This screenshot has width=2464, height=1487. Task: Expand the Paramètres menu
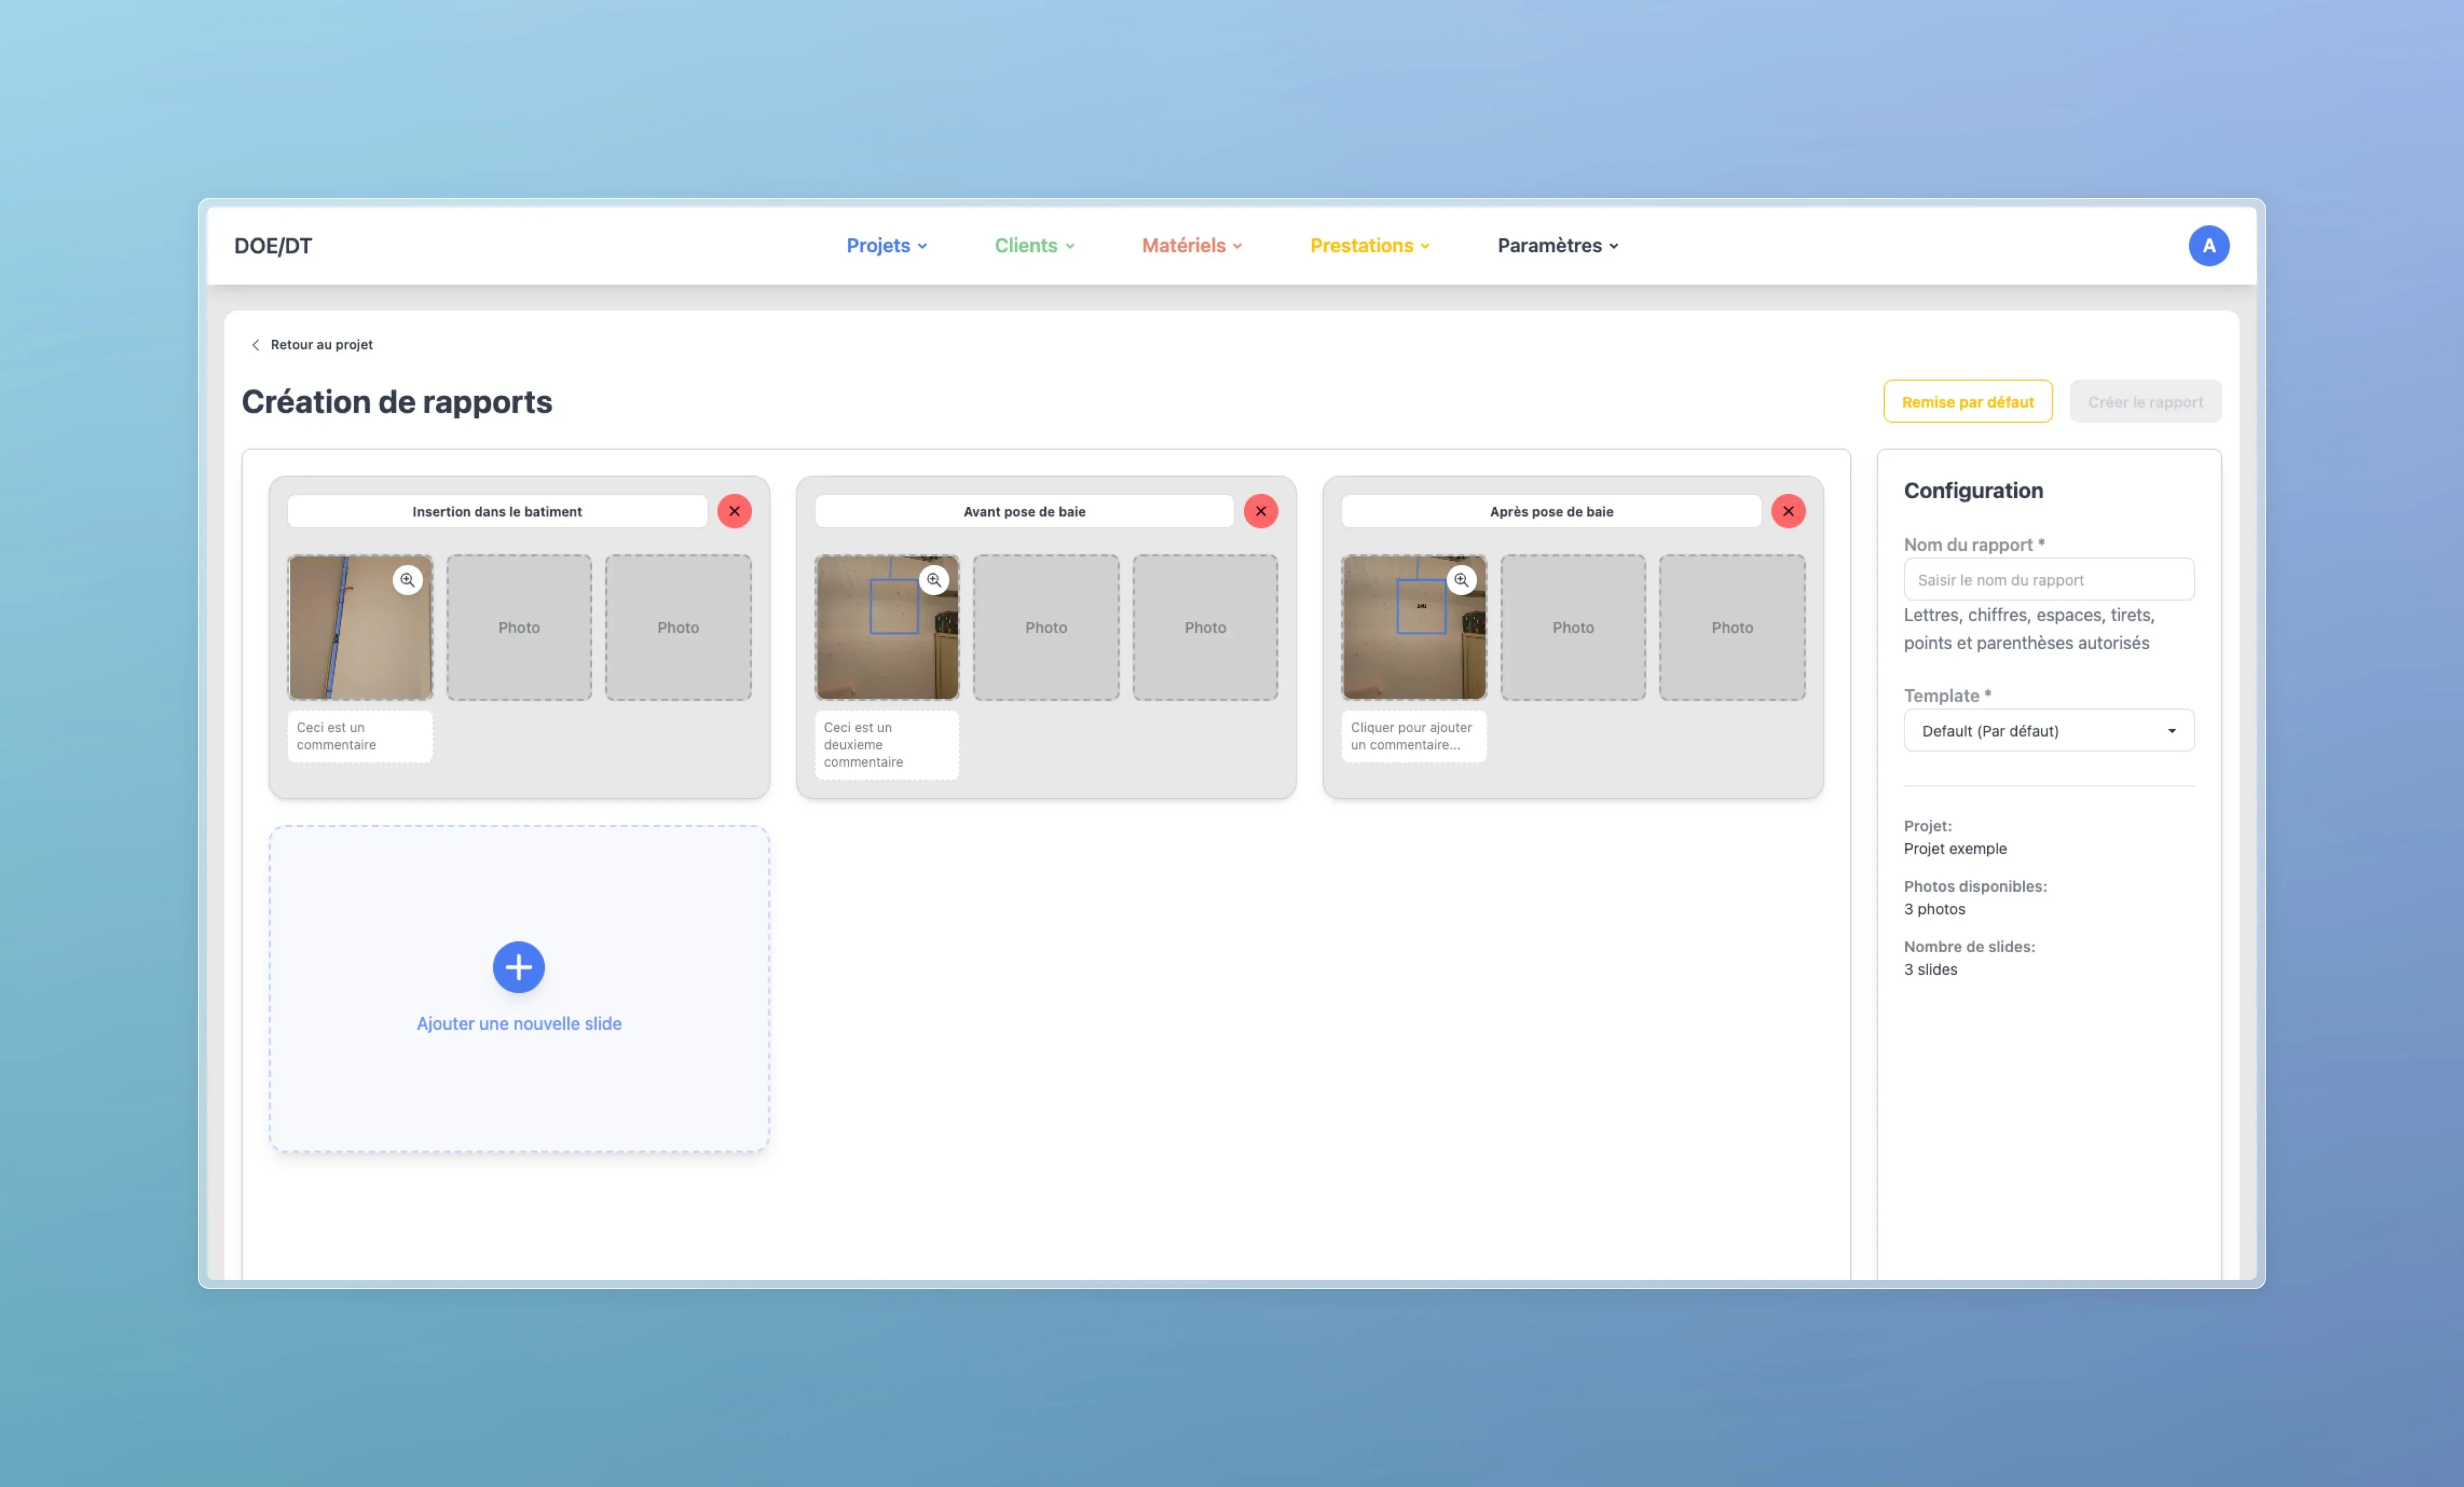[1557, 246]
